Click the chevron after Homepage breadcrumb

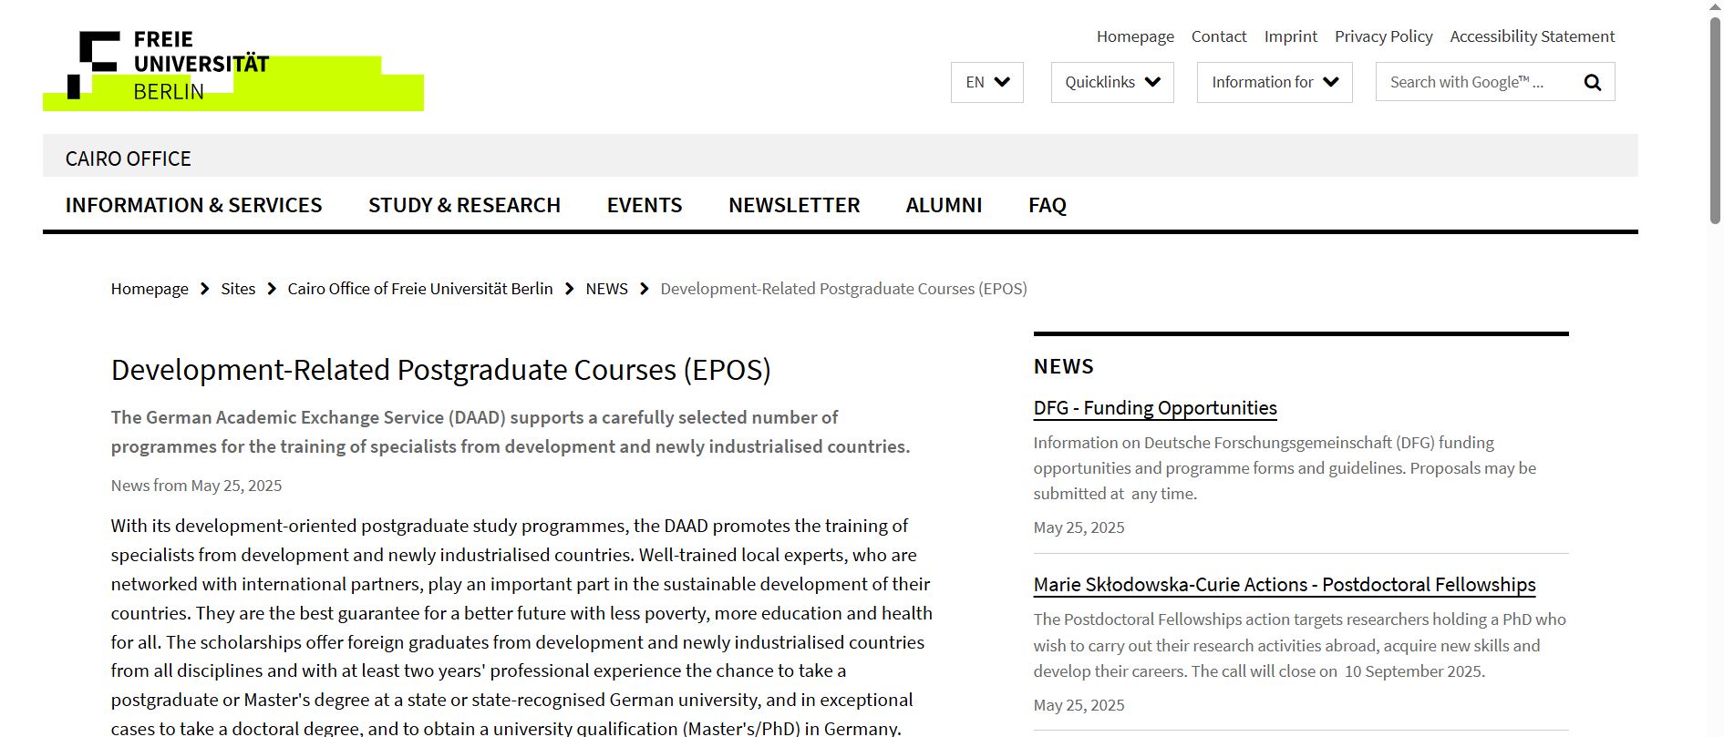click(205, 289)
